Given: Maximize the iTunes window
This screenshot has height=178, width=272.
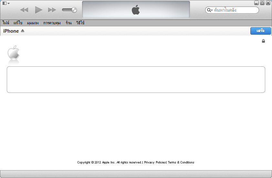Looking at the screenshot, I should click(x=262, y=3).
